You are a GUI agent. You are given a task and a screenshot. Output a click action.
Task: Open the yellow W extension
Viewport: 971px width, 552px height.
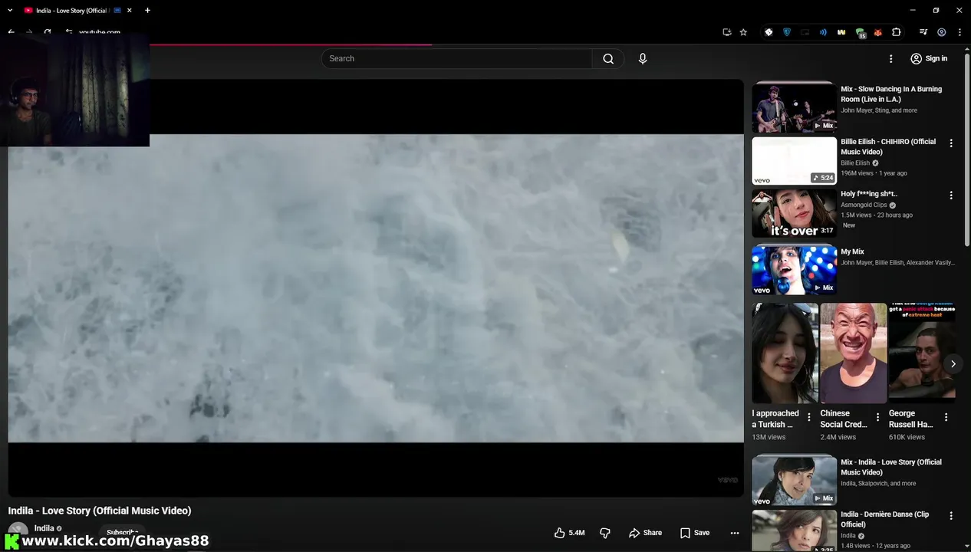pyautogui.click(x=841, y=32)
